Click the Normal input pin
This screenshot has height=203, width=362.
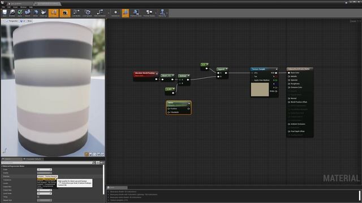tap(289, 98)
